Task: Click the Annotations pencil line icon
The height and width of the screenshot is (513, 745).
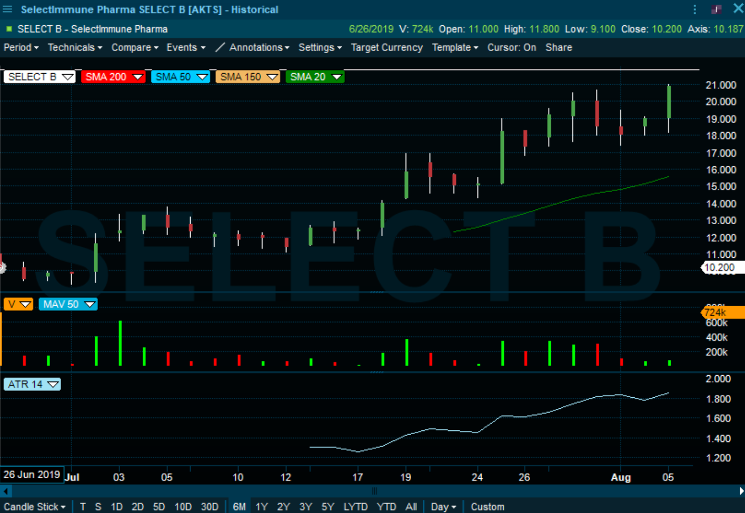Action: [220, 47]
